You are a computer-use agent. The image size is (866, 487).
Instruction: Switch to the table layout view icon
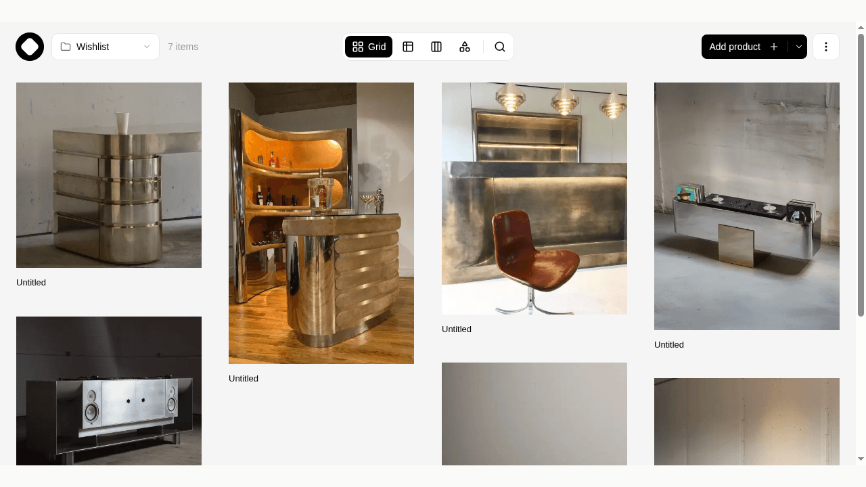point(408,47)
